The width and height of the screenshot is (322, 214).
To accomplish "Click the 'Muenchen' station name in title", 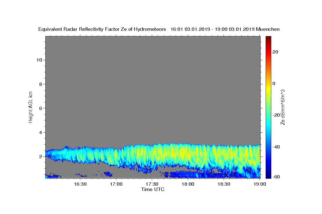I will pyautogui.click(x=268, y=29).
